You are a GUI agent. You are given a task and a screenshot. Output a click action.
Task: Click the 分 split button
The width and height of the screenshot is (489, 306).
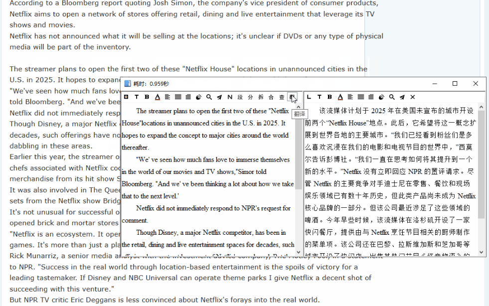click(x=251, y=97)
